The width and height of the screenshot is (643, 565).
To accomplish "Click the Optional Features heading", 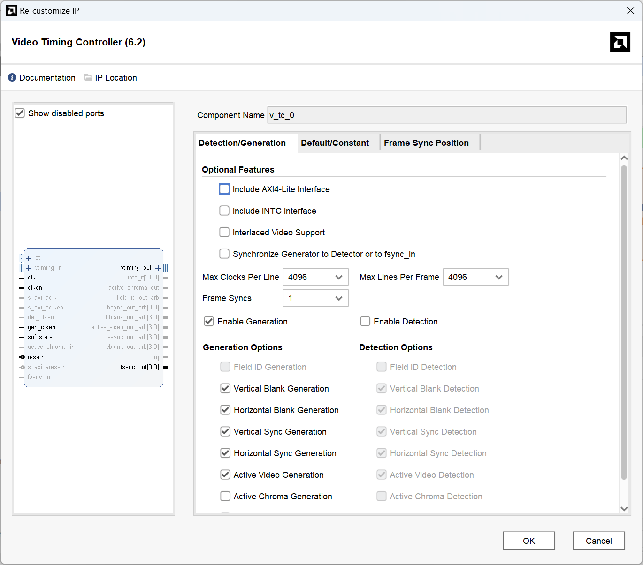I will [238, 169].
